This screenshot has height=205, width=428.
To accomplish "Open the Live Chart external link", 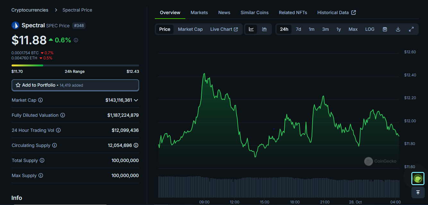I will coord(224,29).
